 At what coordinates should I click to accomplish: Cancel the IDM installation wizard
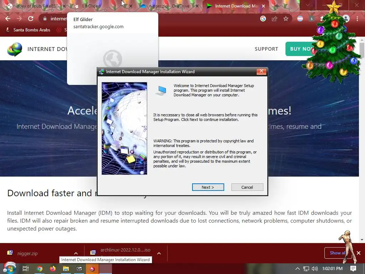coord(247,187)
